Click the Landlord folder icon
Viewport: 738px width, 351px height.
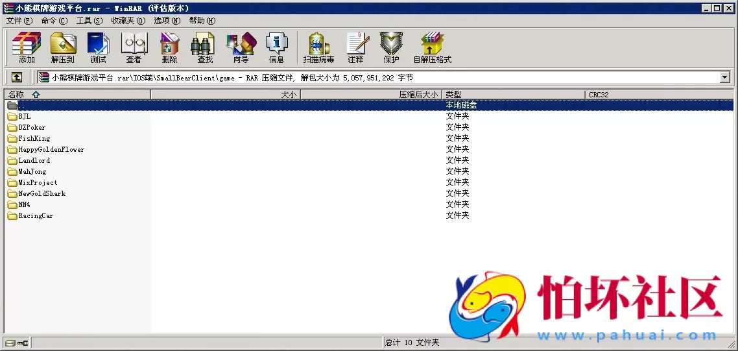12,160
